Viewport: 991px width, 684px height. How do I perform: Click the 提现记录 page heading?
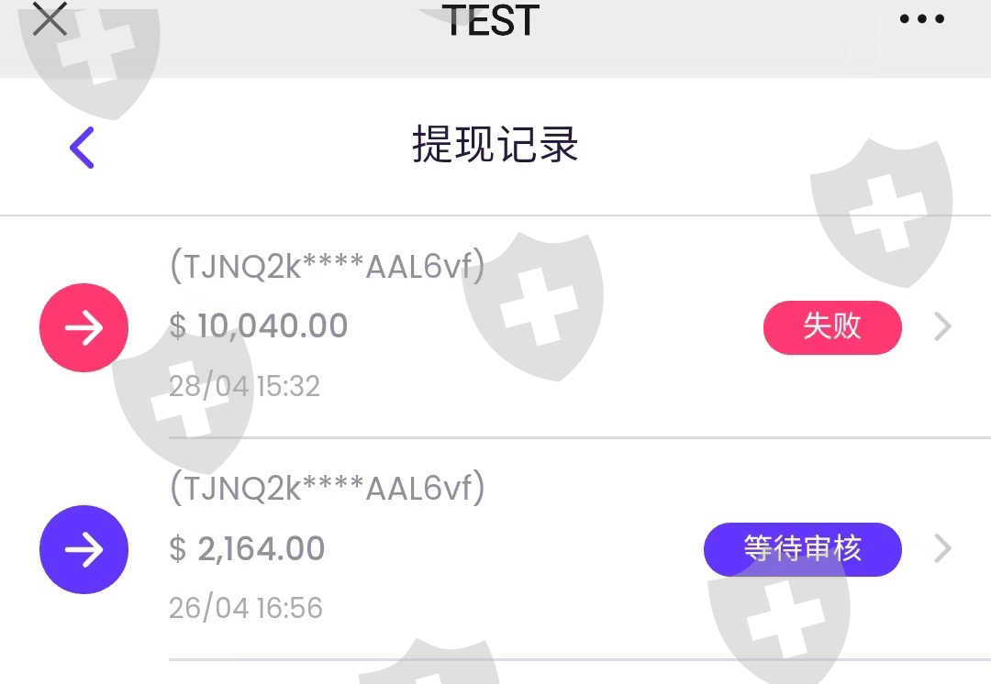[x=495, y=146]
